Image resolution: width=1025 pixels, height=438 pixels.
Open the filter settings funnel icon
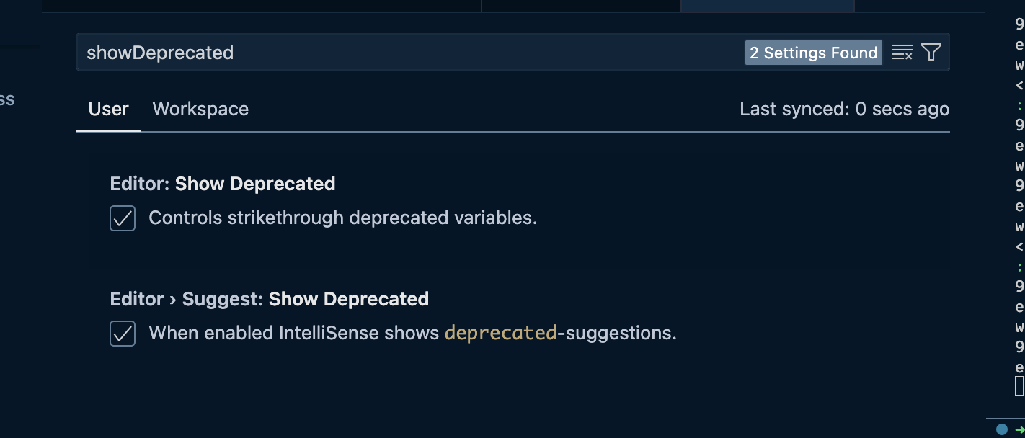(x=931, y=52)
